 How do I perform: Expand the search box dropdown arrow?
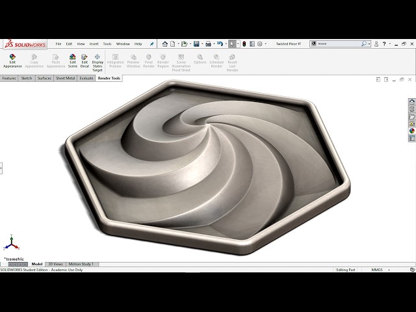pyautogui.click(x=369, y=44)
